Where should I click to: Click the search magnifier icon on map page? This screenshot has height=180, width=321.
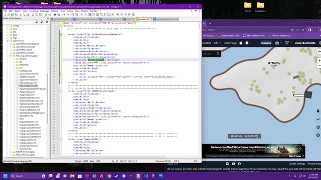coord(218,54)
